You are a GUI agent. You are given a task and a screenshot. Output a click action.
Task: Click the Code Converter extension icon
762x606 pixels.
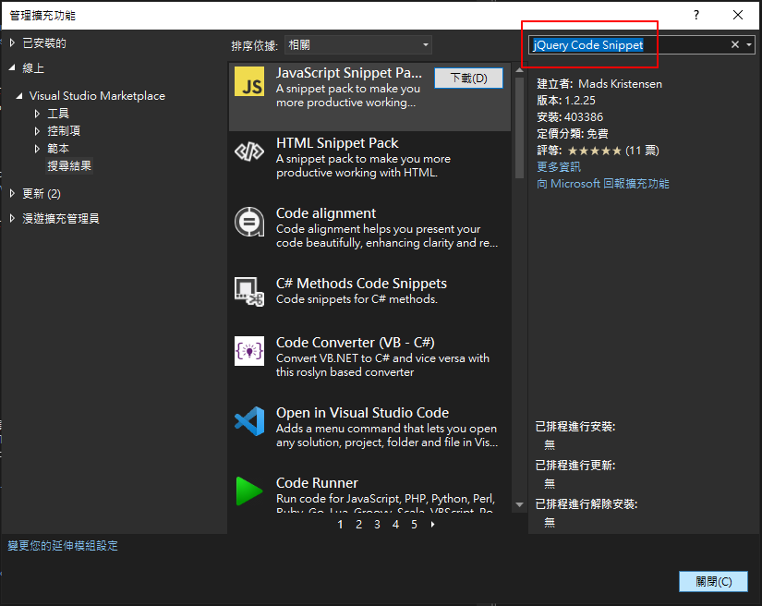click(x=249, y=351)
